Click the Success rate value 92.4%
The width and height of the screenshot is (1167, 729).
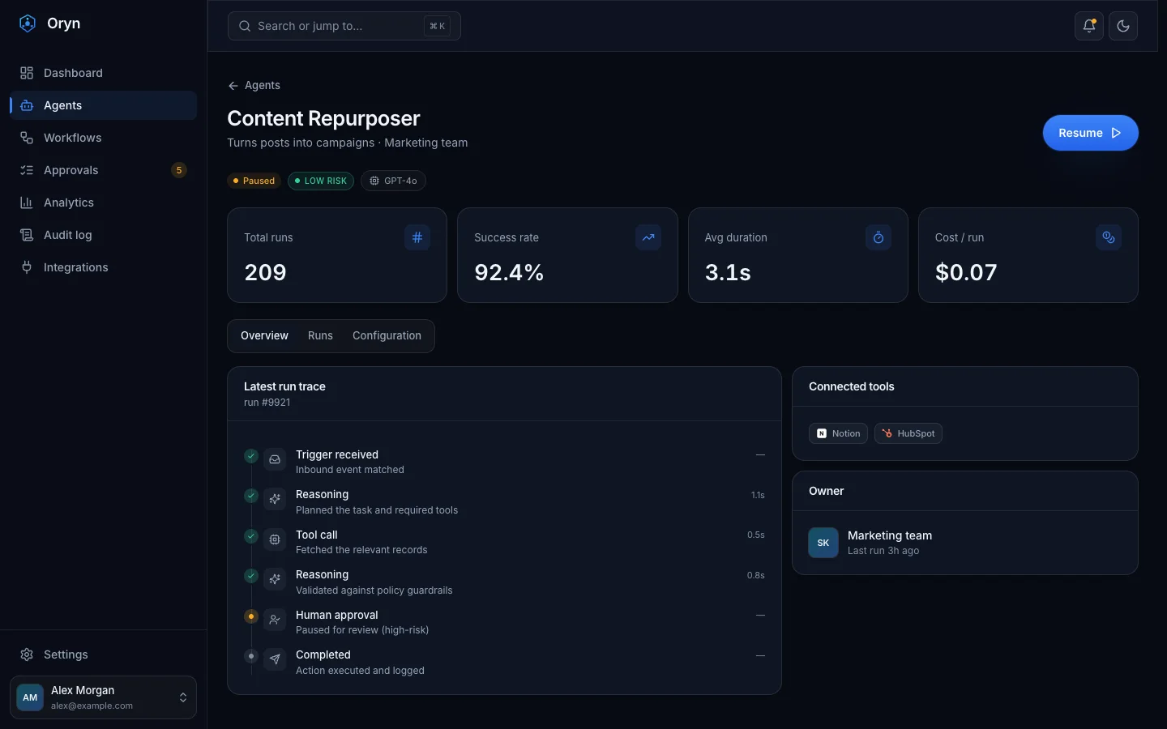[x=509, y=272]
